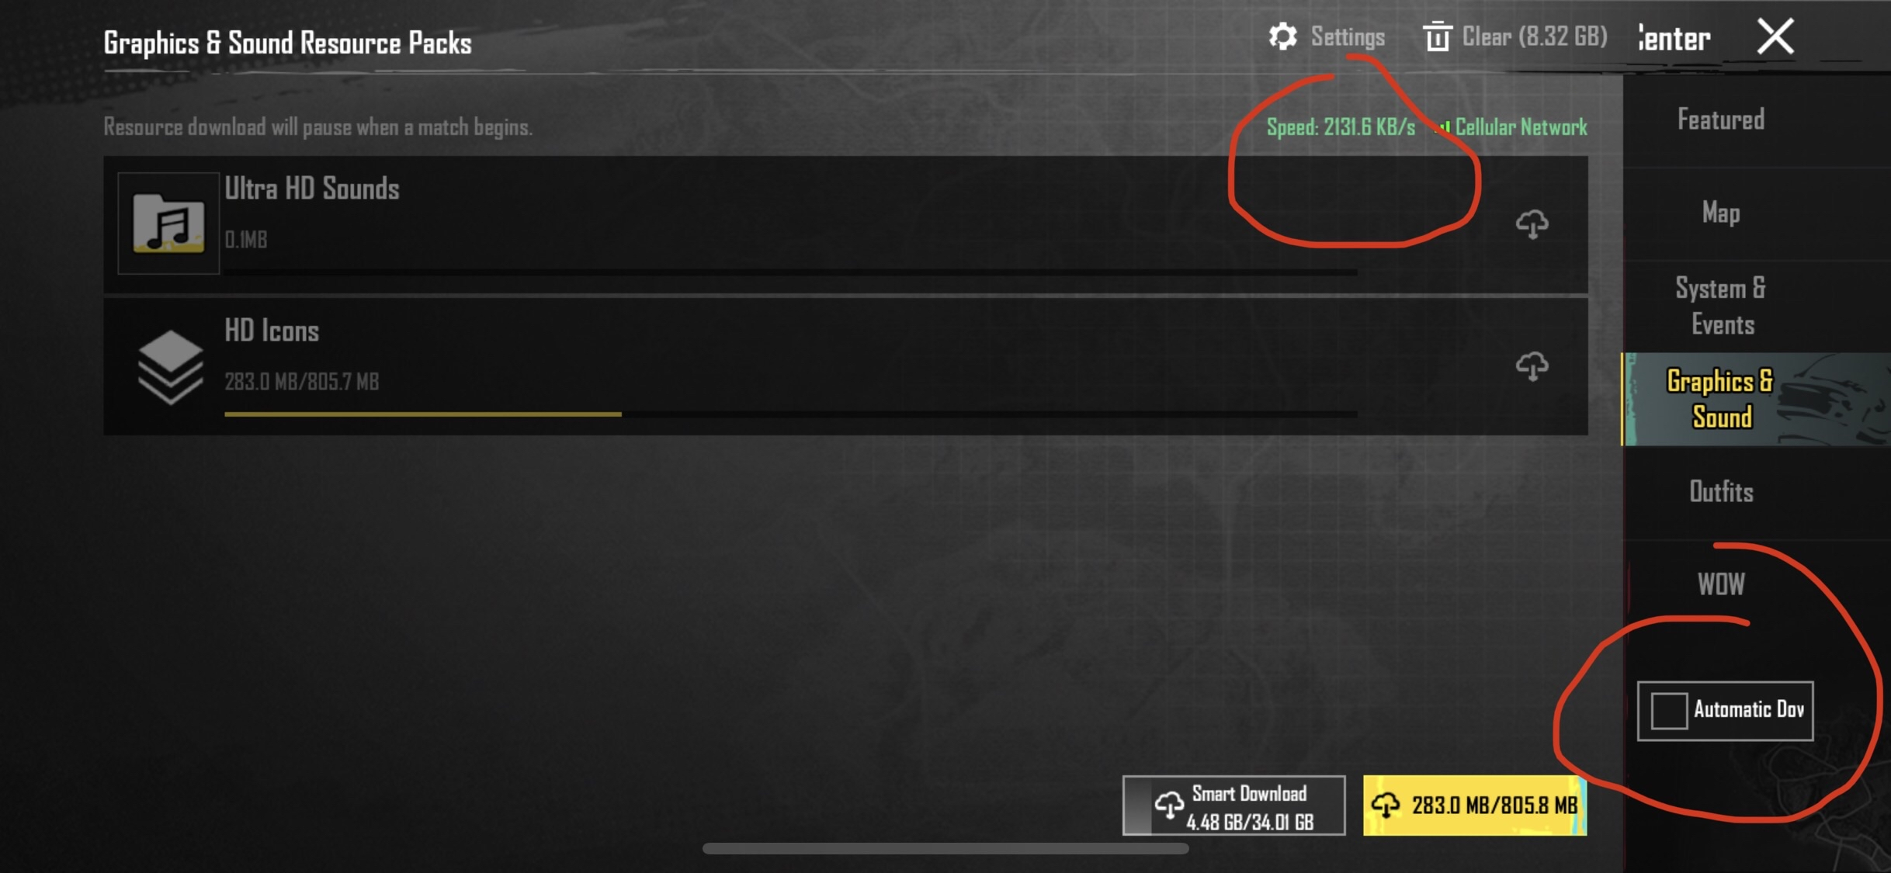This screenshot has width=1891, height=873.
Task: Click the yellow 283.0 MB/805.8 MB button
Action: (x=1475, y=805)
